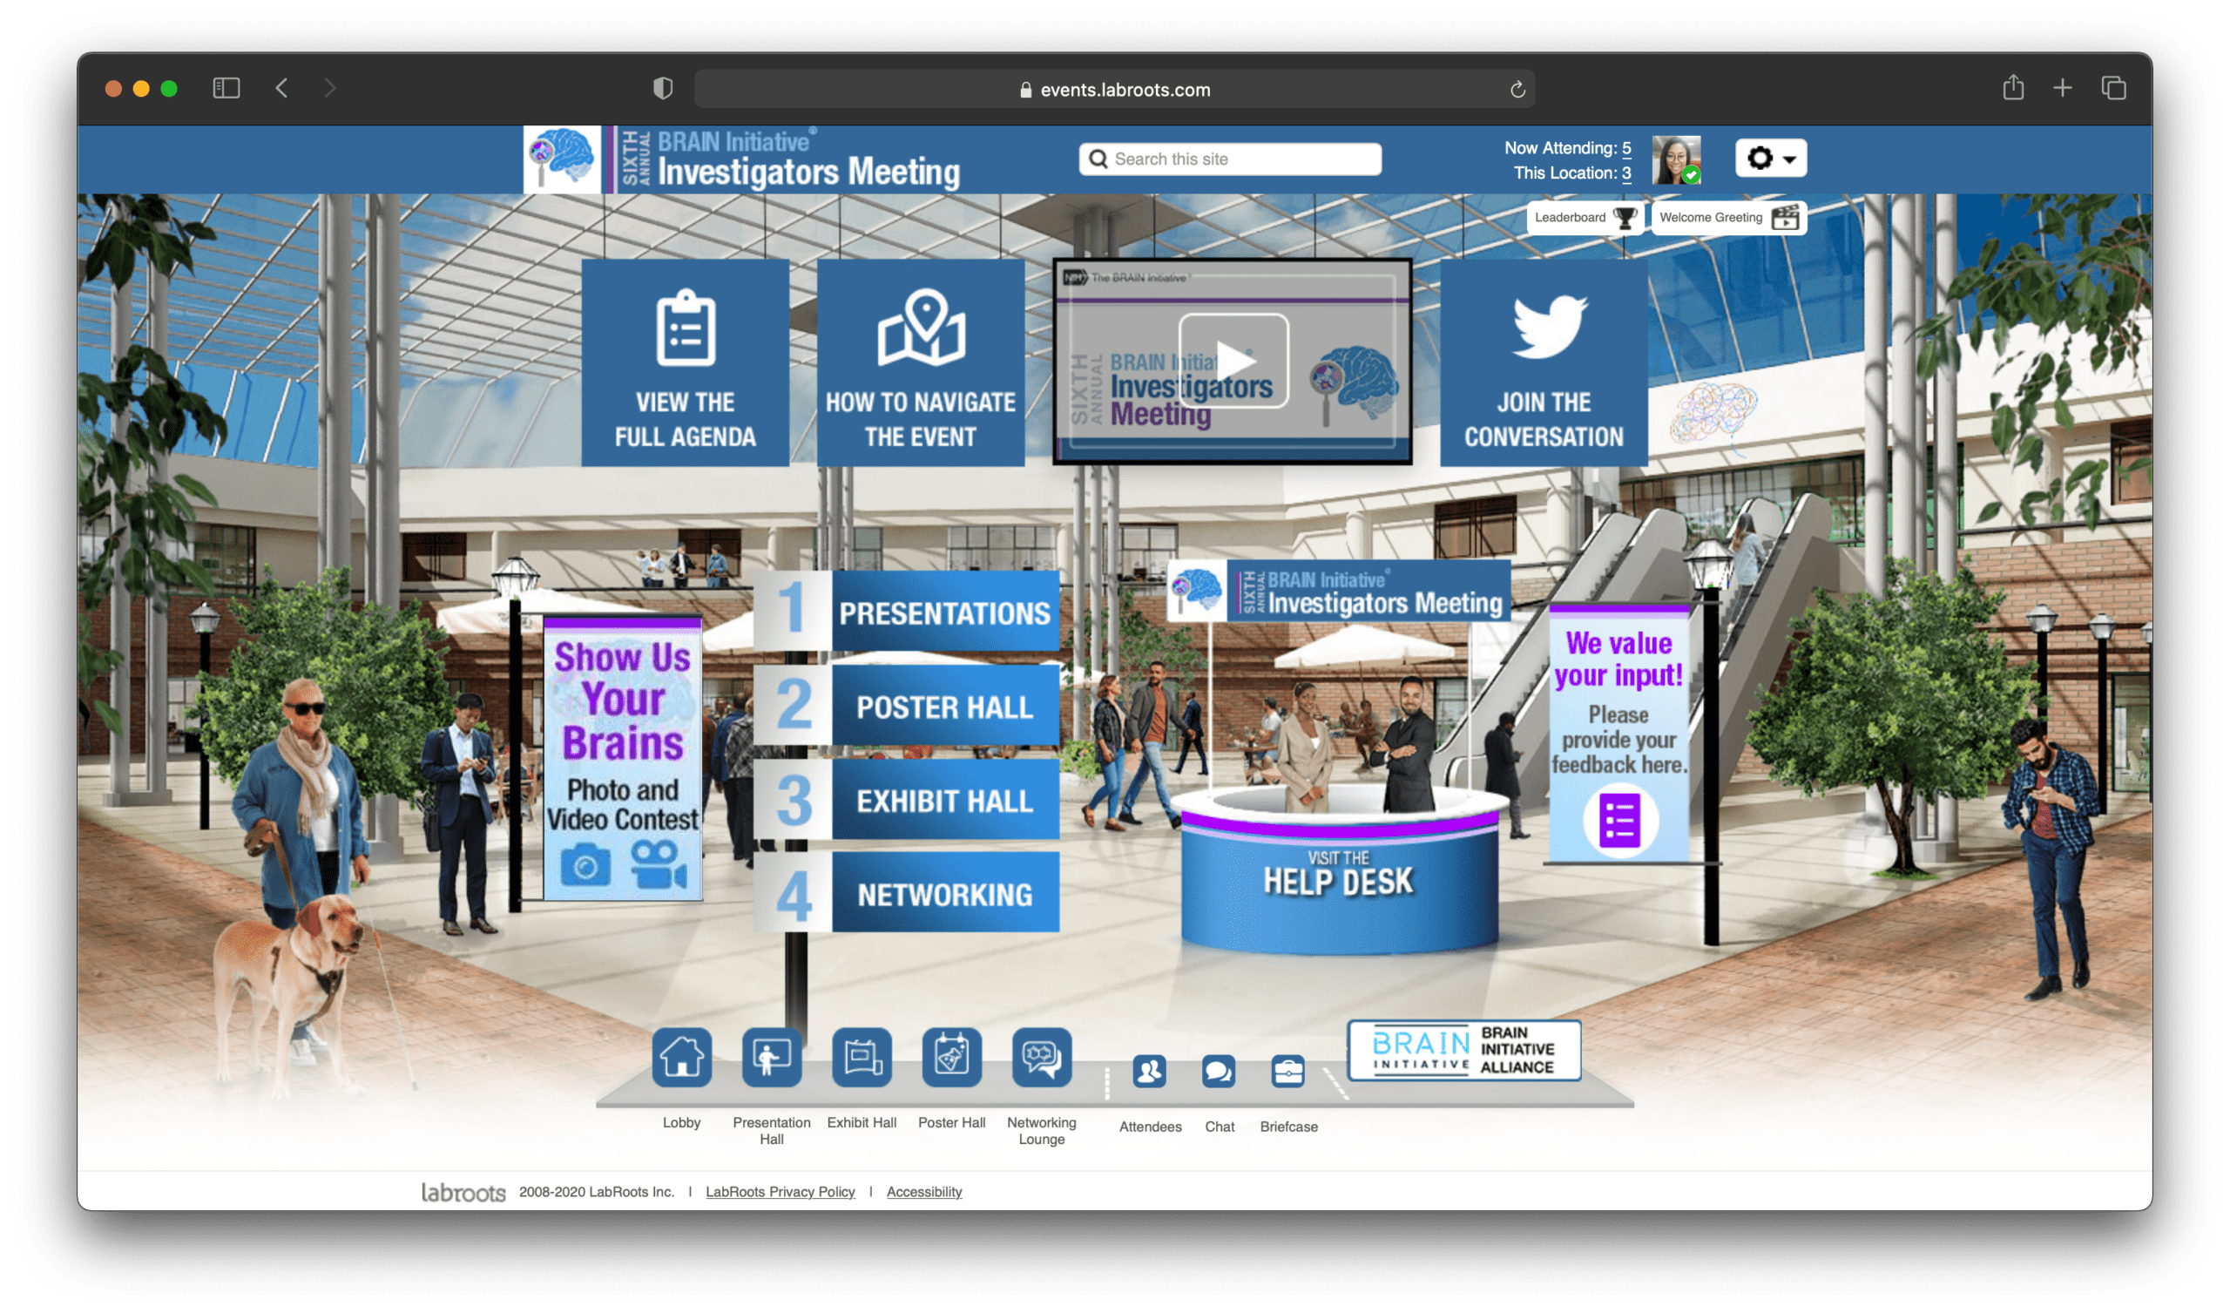The height and width of the screenshot is (1313, 2230).
Task: Open How to Navigate the Event tile
Action: (x=922, y=363)
